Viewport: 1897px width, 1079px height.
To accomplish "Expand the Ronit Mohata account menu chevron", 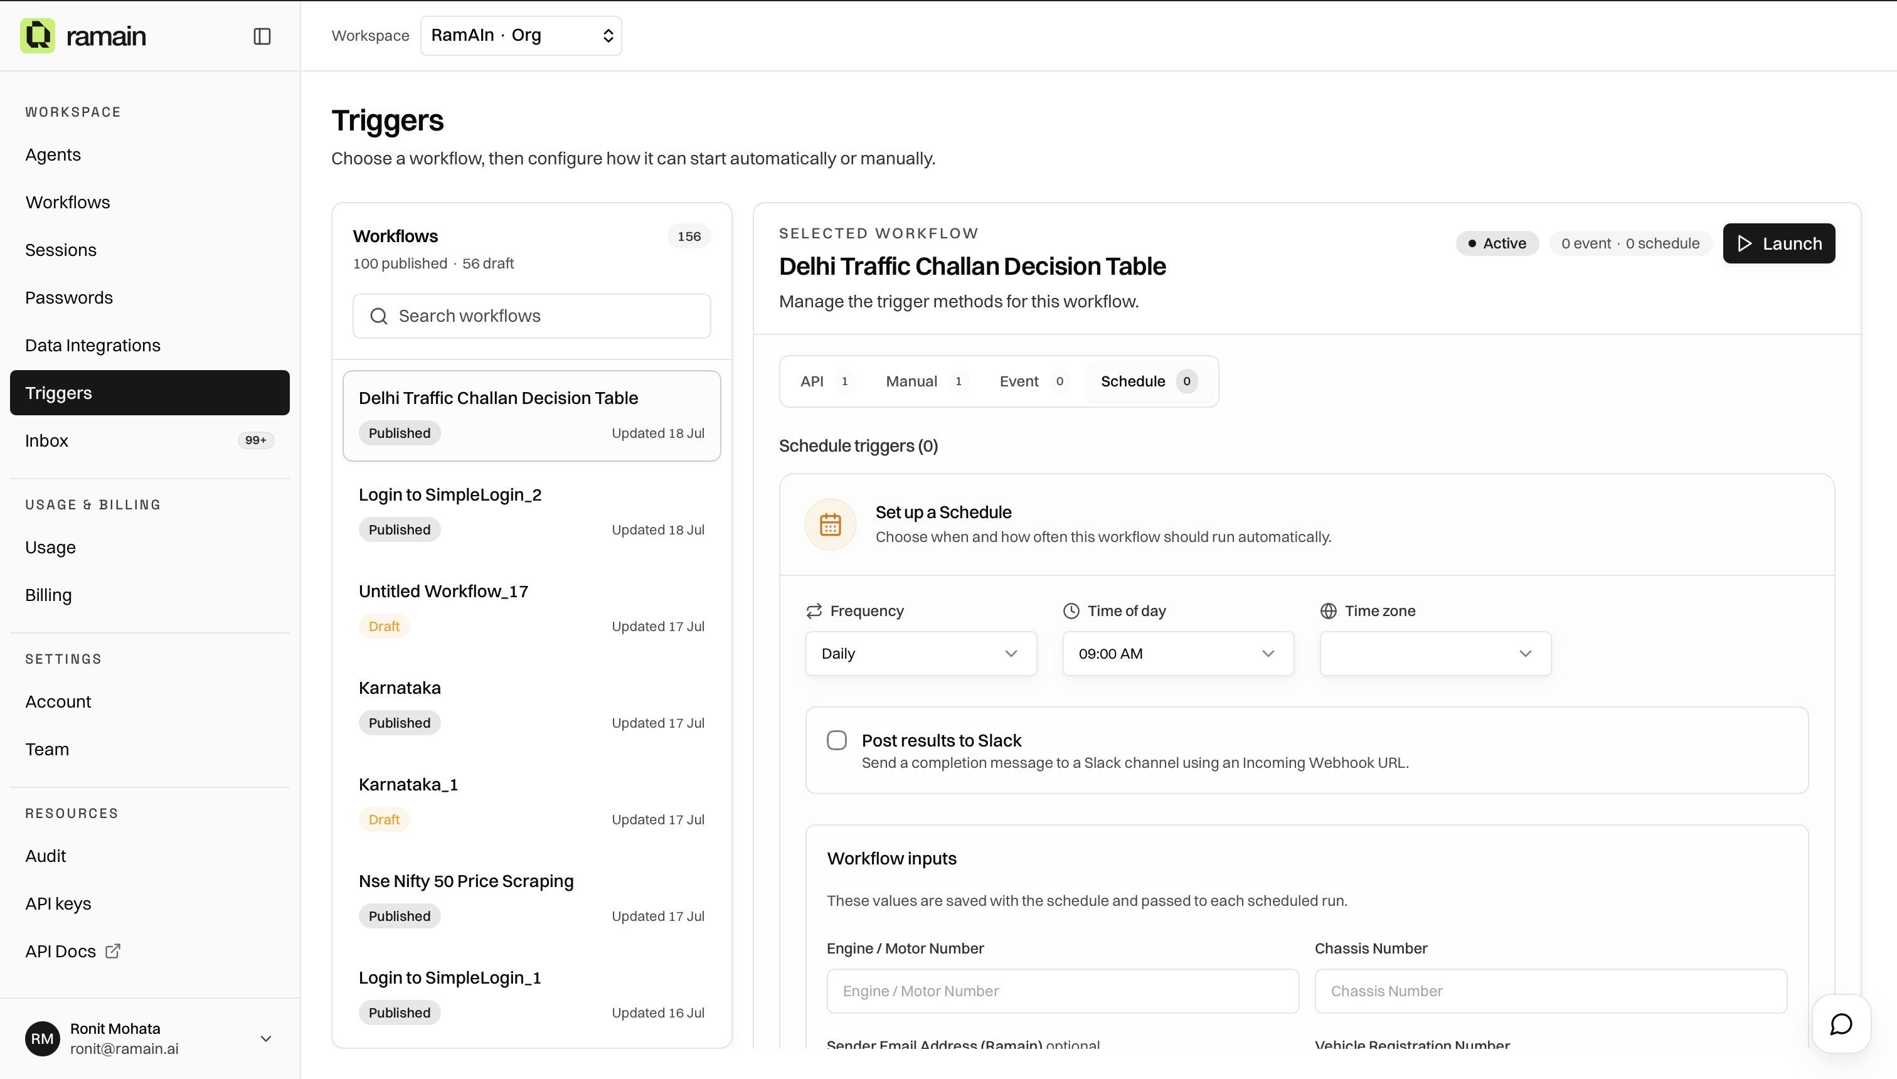I will click(266, 1039).
